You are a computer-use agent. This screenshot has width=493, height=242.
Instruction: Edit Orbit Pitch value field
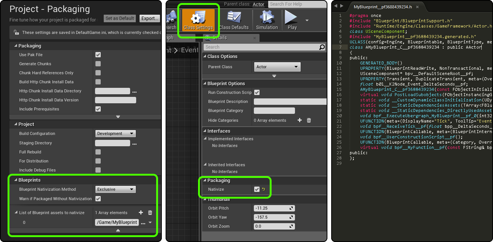[x=274, y=208]
